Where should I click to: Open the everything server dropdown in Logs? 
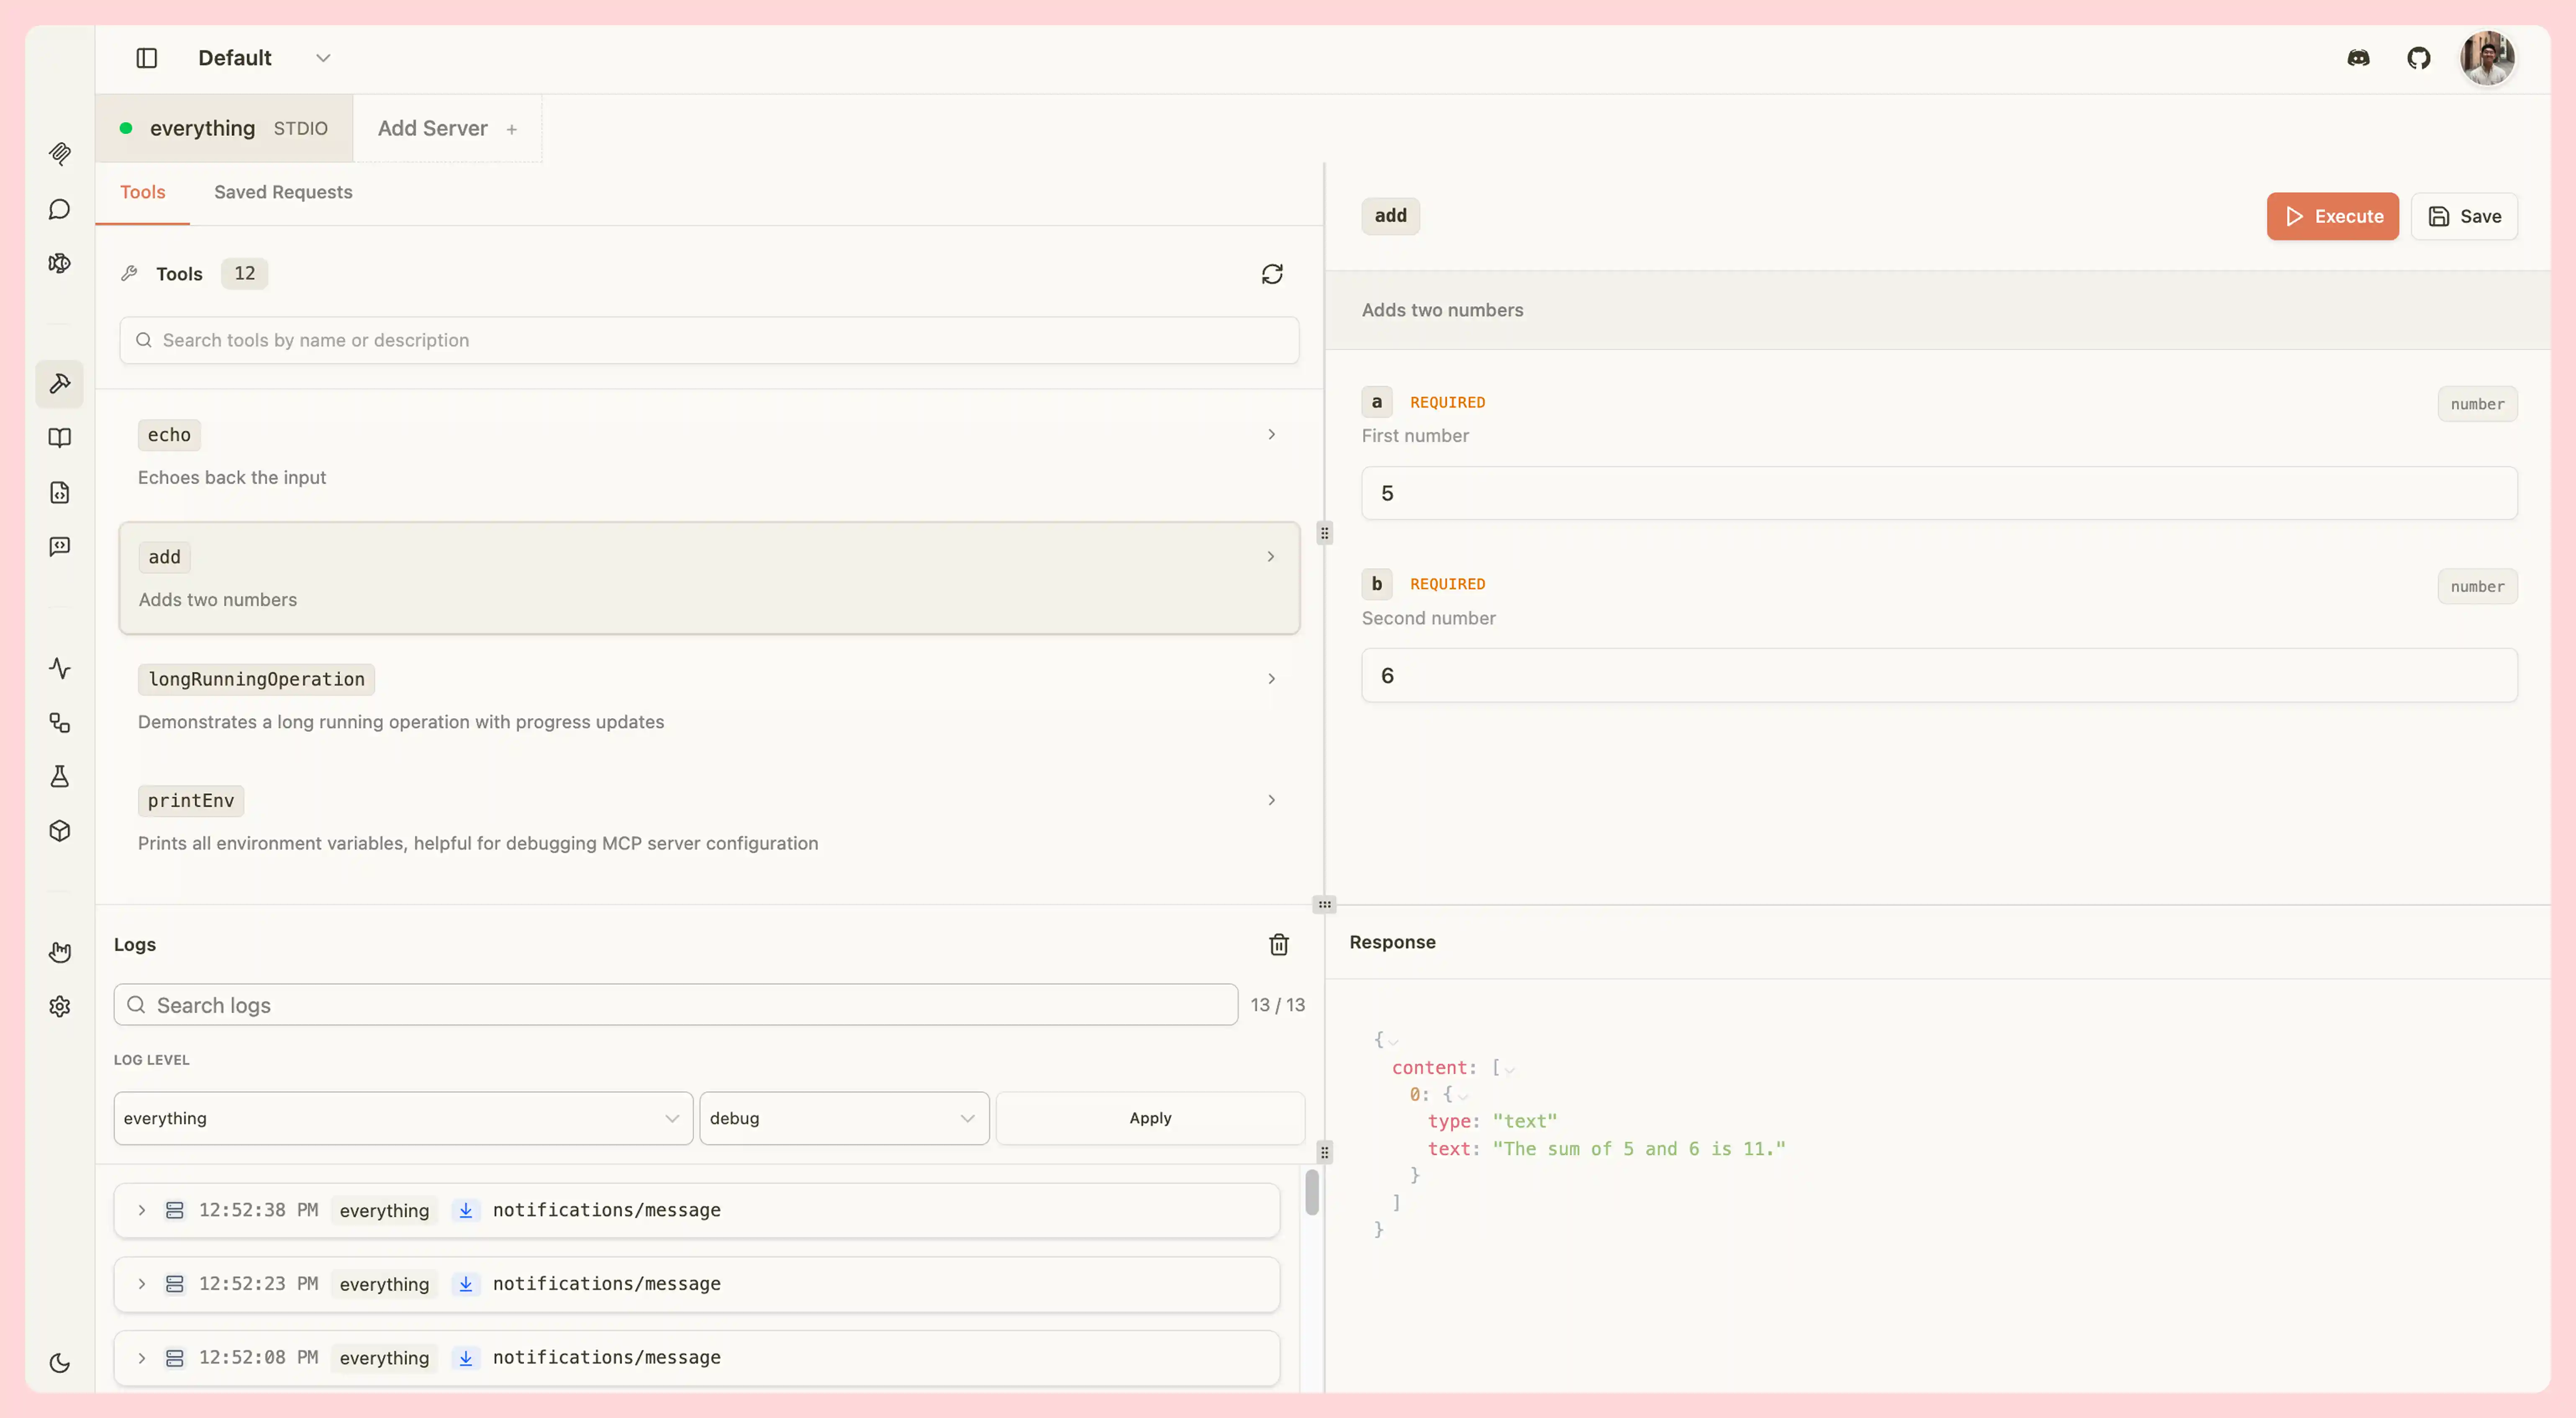coord(402,1118)
